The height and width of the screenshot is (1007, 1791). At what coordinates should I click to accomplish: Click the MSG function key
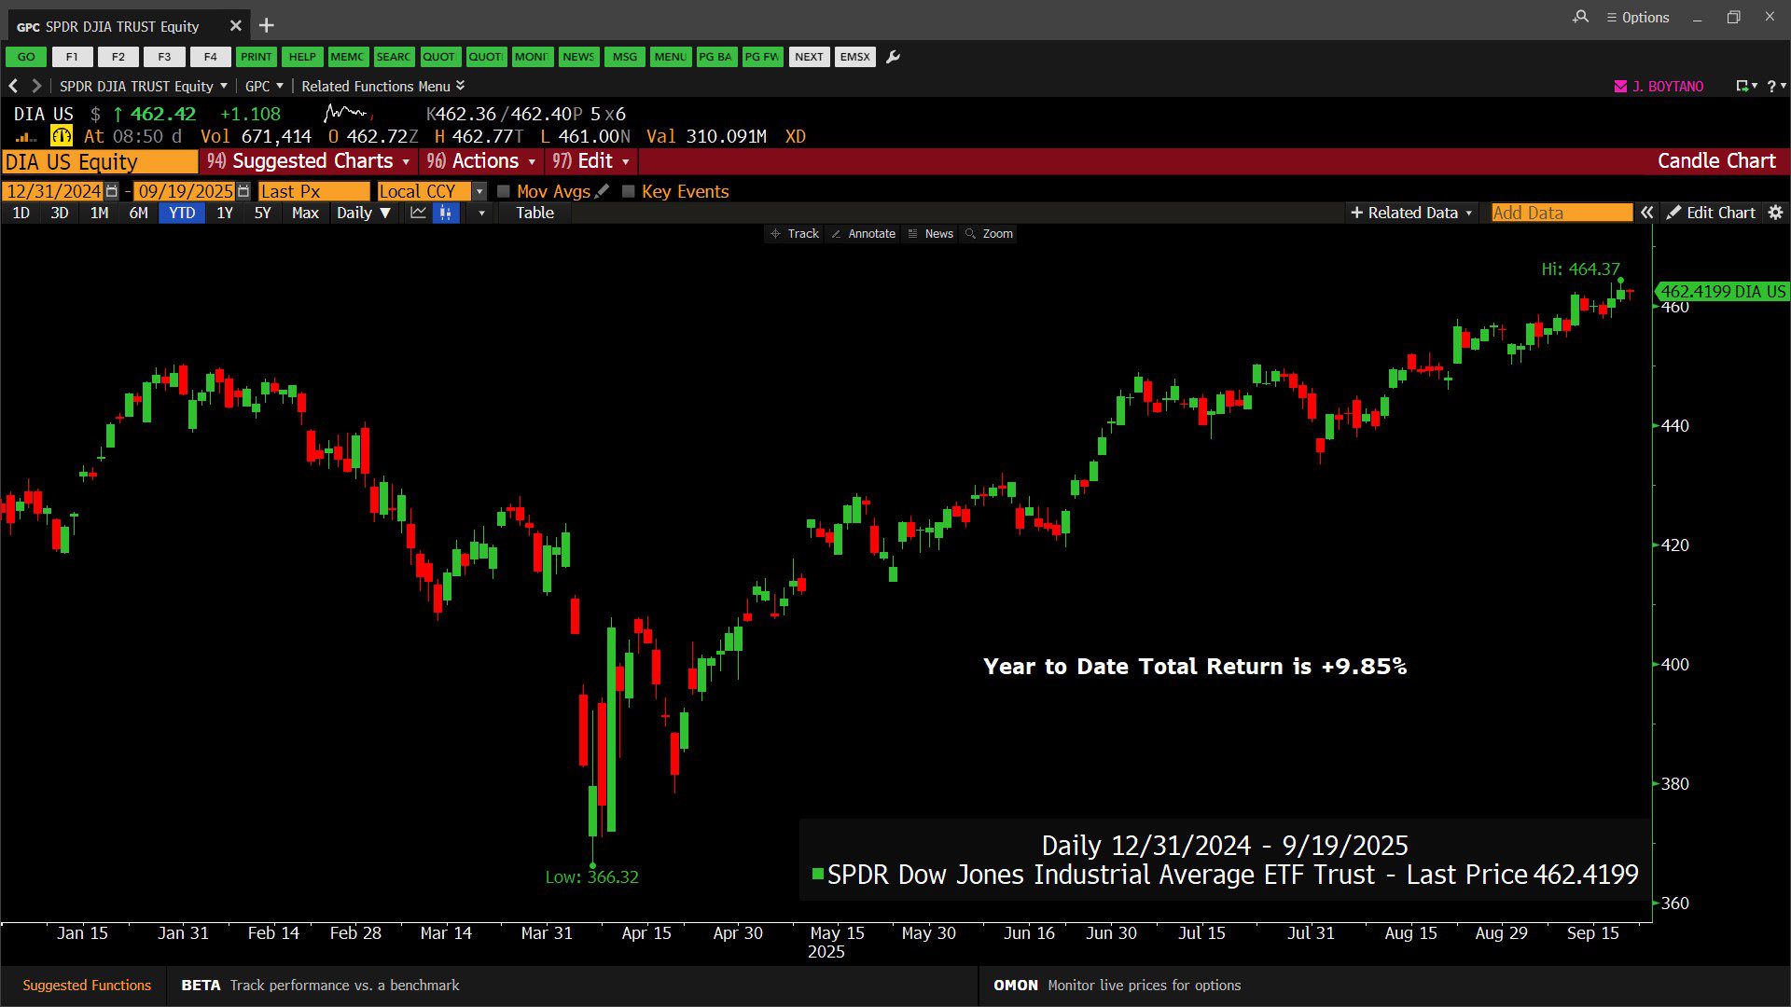pyautogui.click(x=624, y=57)
